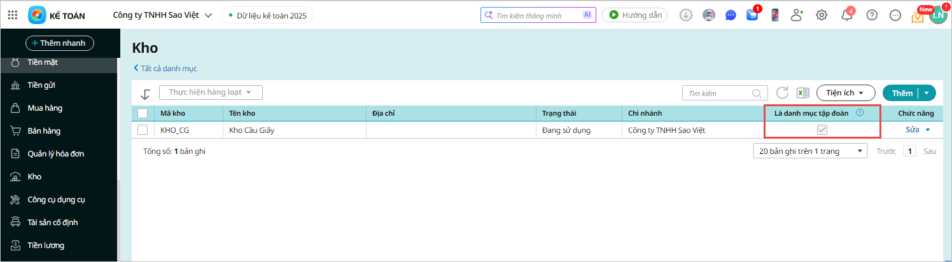Tick the checkbox for KHO_CG row

(143, 130)
